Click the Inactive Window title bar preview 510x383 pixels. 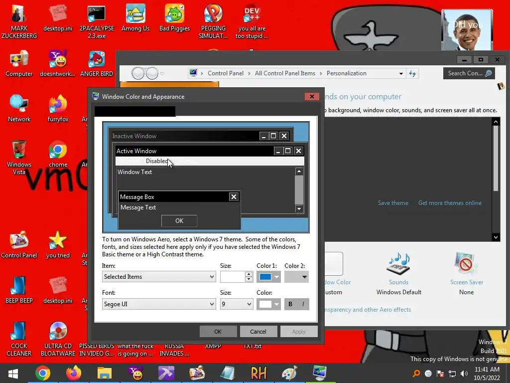[x=200, y=136]
